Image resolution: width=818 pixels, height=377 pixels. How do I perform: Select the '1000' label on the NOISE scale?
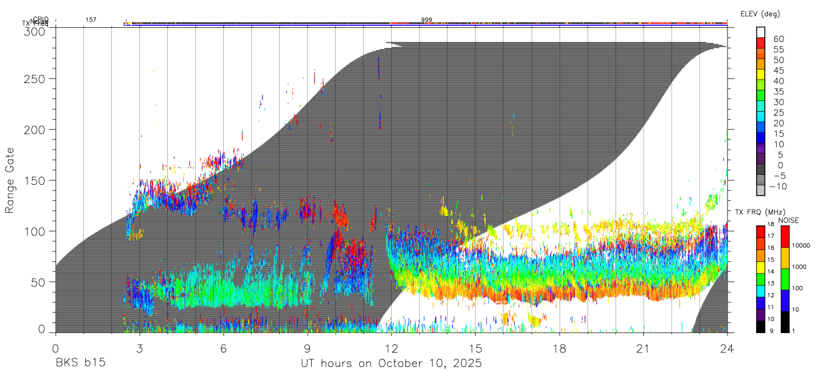point(798,267)
